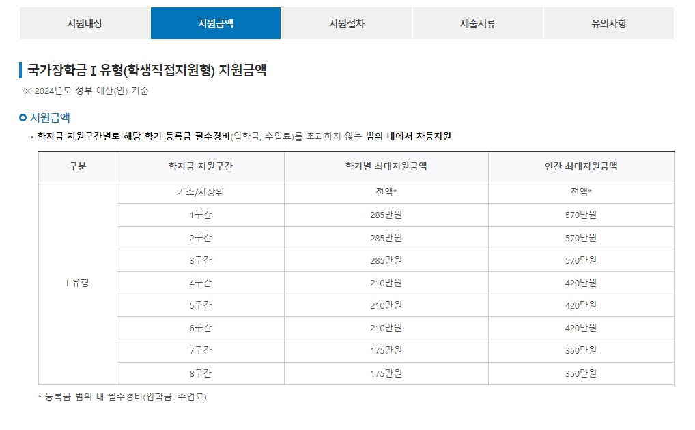Click the heading 국가장학금 I 유형(학생직접지원형) 지원금액
695x430 pixels.
(147, 70)
